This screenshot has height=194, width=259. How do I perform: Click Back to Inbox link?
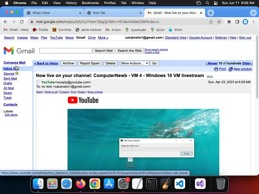(46, 63)
